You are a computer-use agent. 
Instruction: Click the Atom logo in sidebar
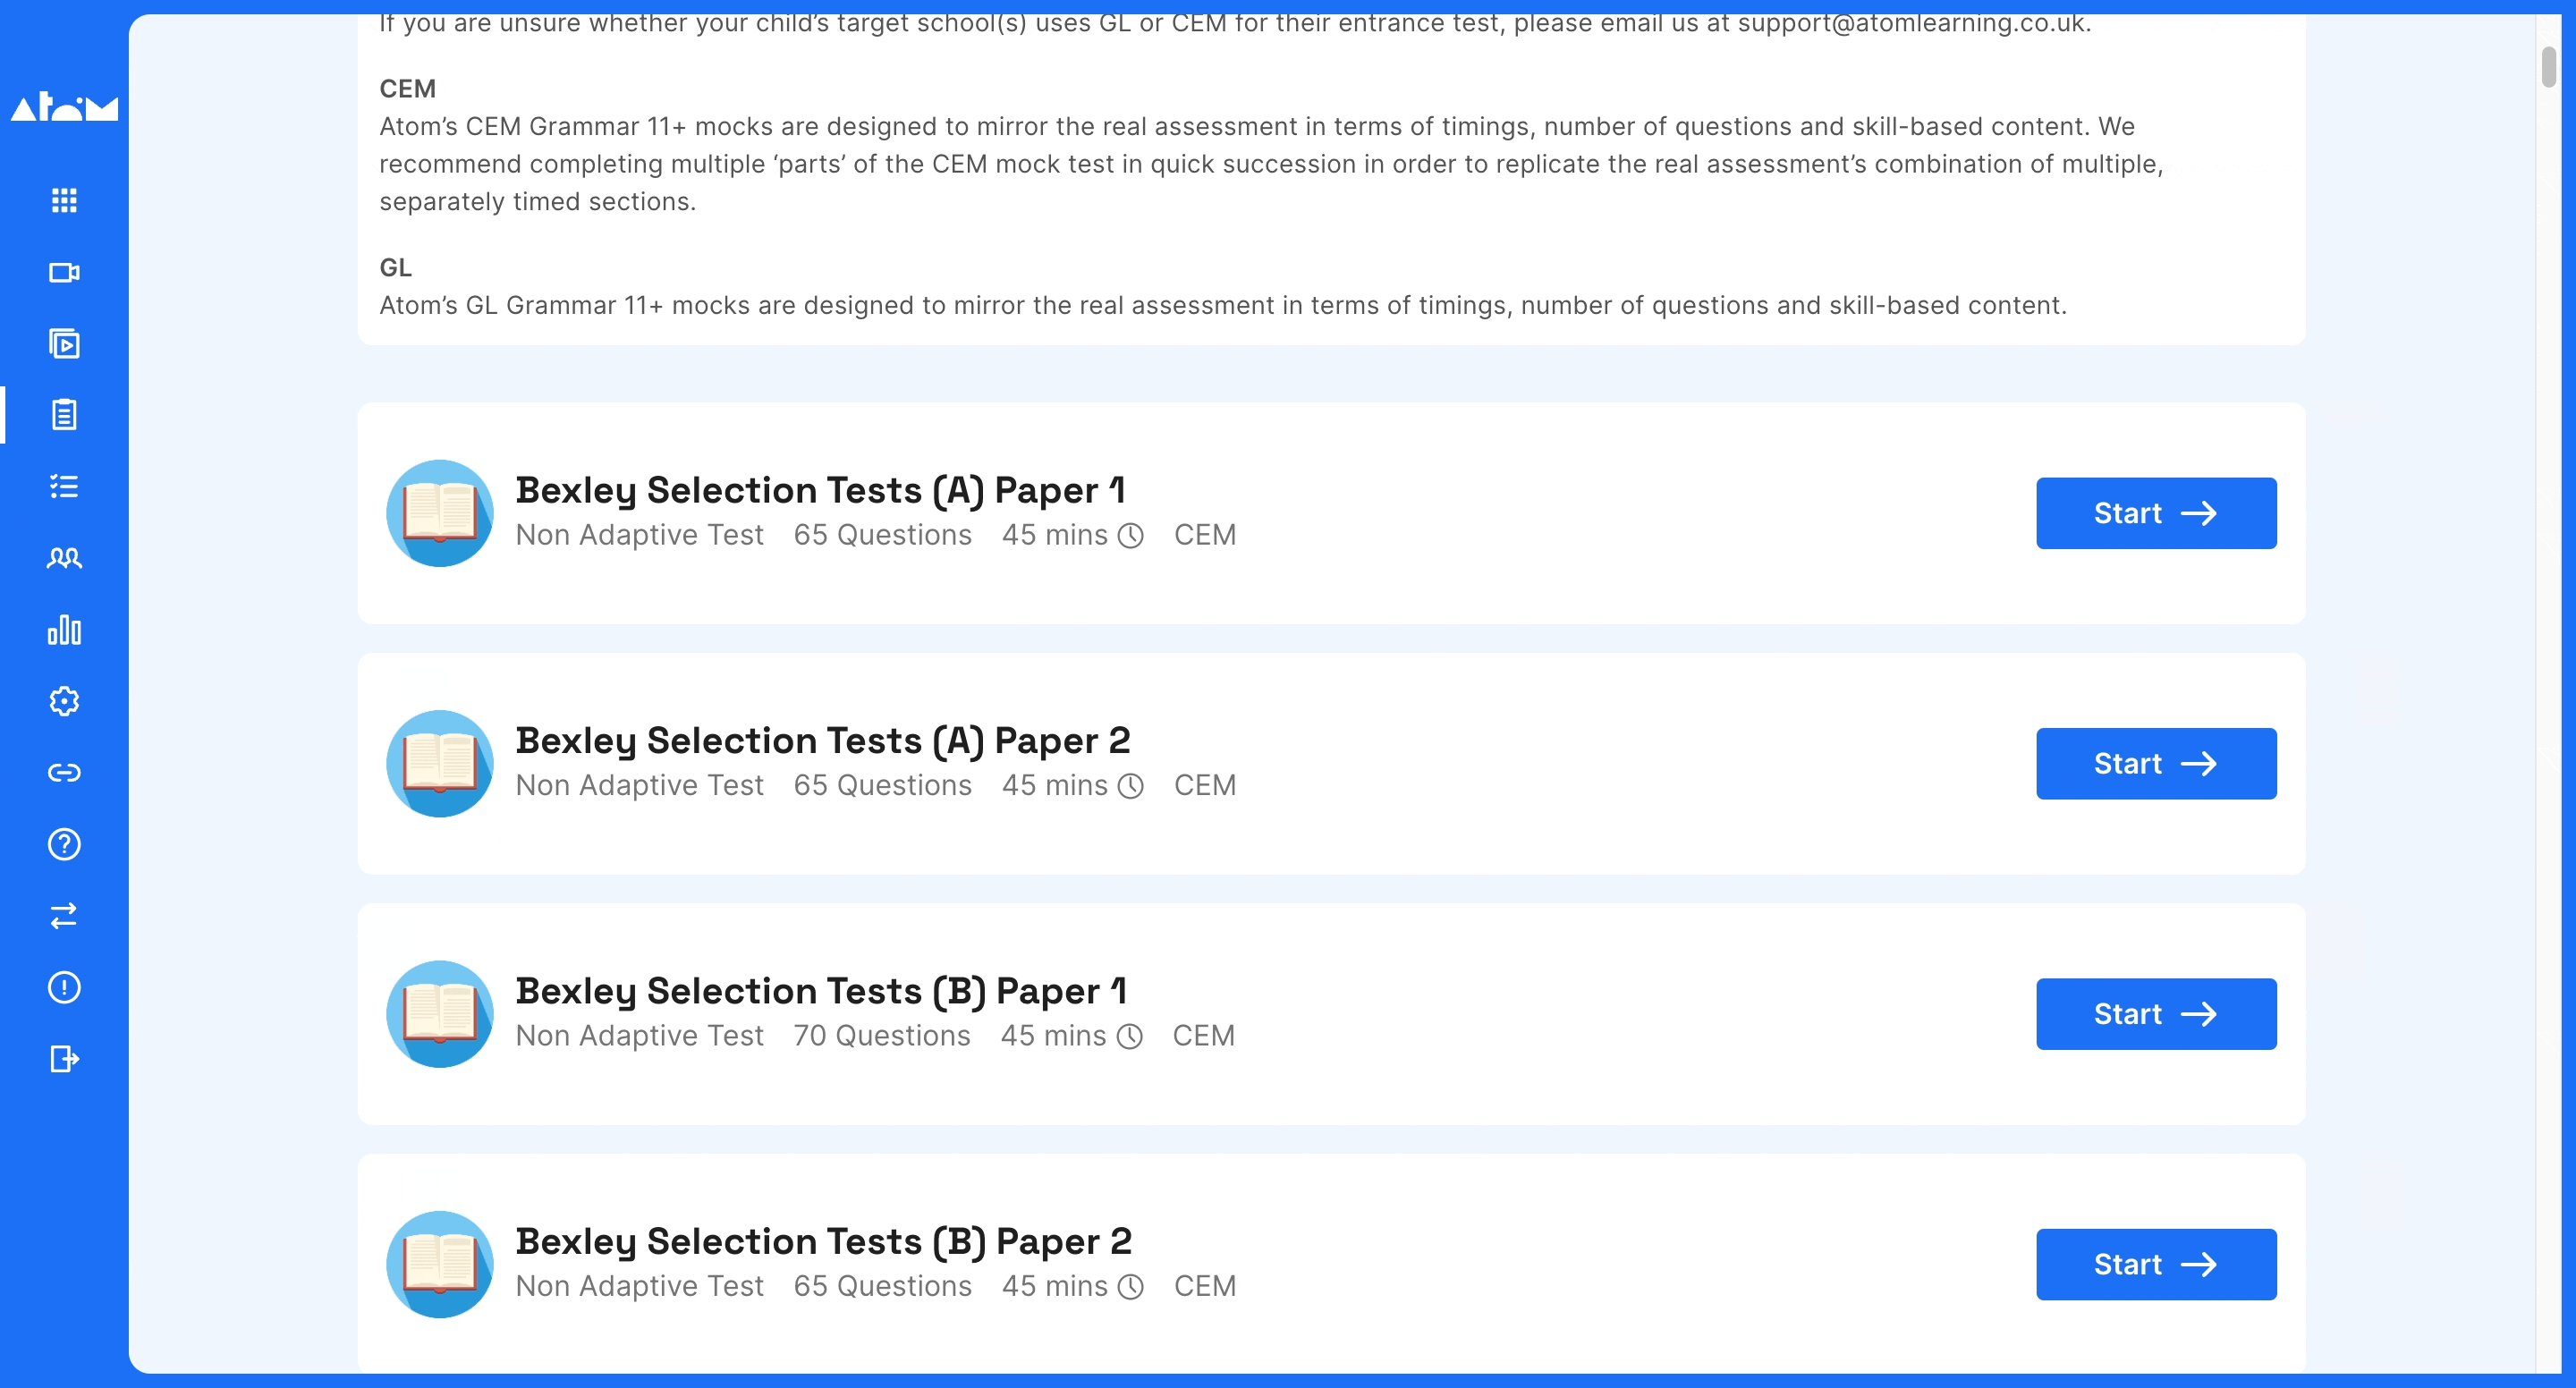tap(64, 107)
